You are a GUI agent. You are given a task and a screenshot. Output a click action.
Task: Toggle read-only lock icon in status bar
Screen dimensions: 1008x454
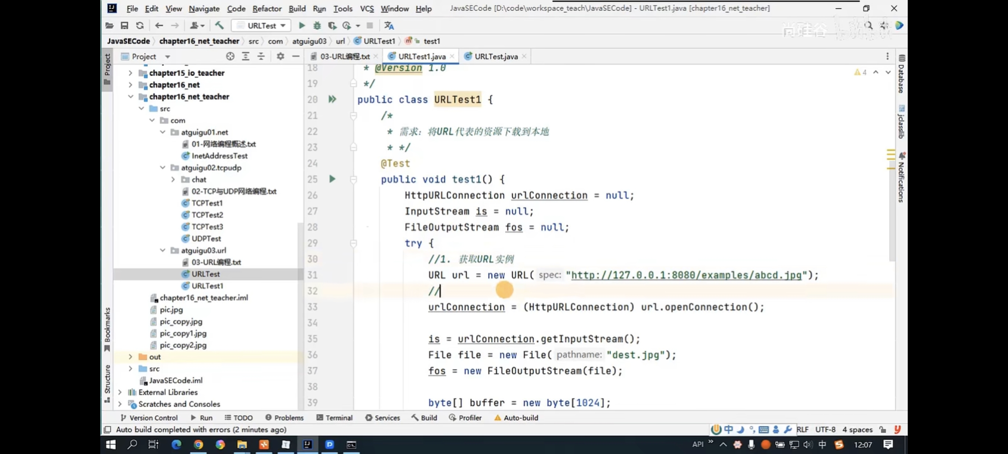coord(883,429)
